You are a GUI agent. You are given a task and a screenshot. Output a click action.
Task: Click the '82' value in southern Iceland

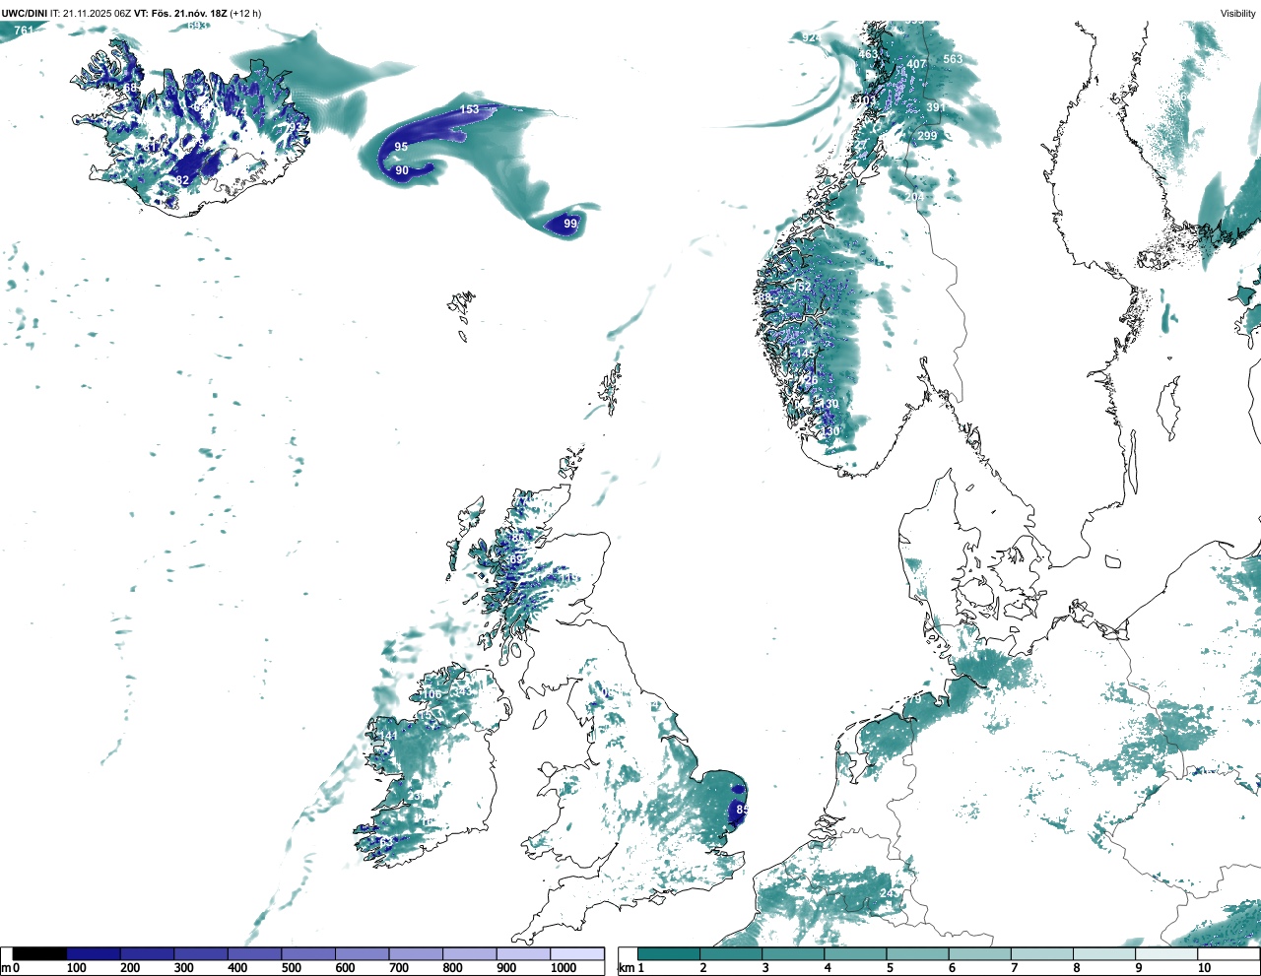tap(182, 180)
